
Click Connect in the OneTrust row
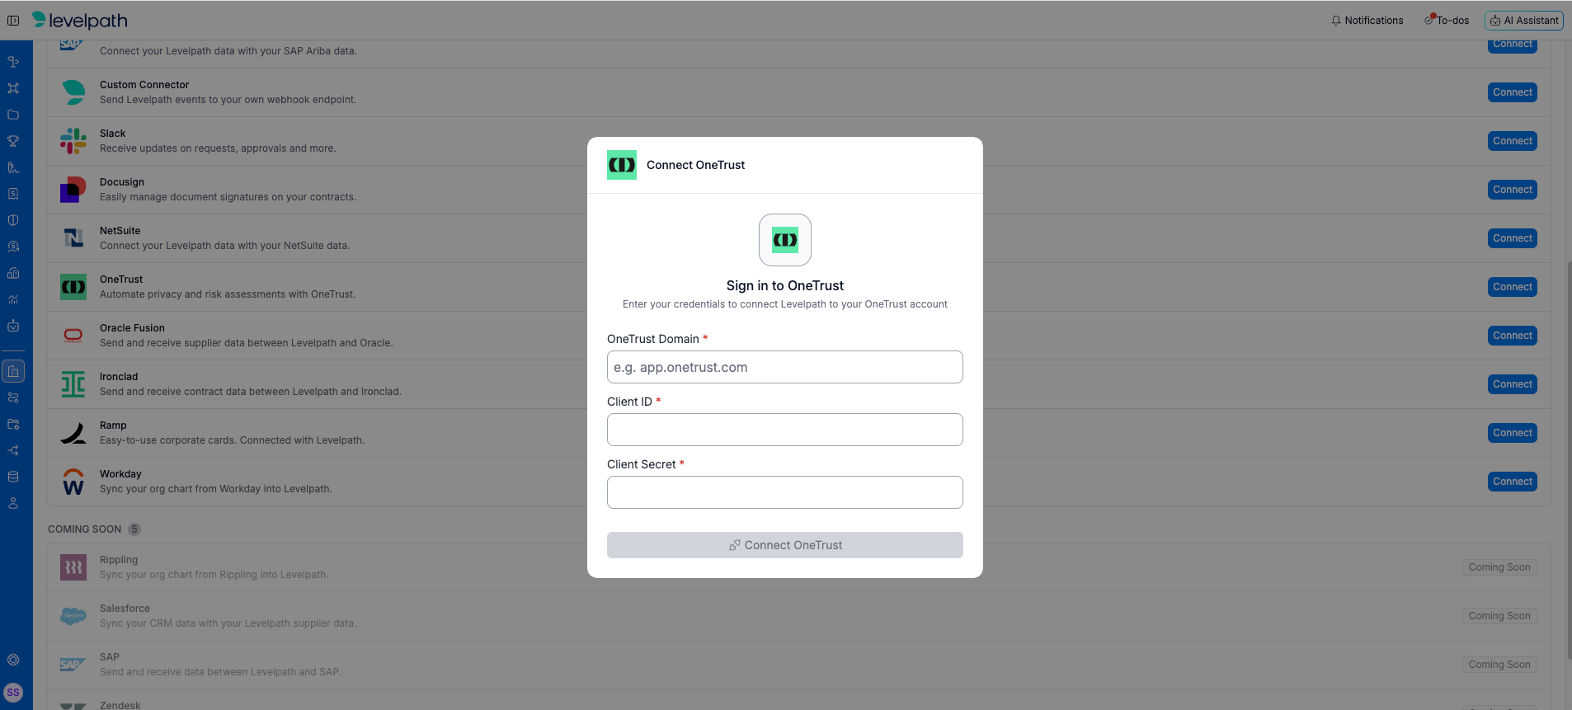(x=1513, y=287)
